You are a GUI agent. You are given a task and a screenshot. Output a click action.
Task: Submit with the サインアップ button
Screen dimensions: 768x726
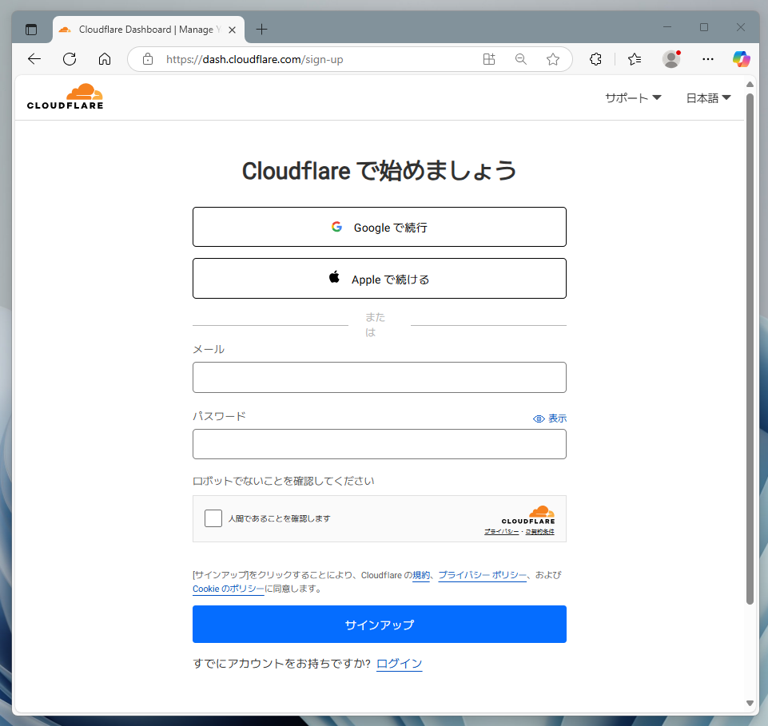click(x=379, y=625)
